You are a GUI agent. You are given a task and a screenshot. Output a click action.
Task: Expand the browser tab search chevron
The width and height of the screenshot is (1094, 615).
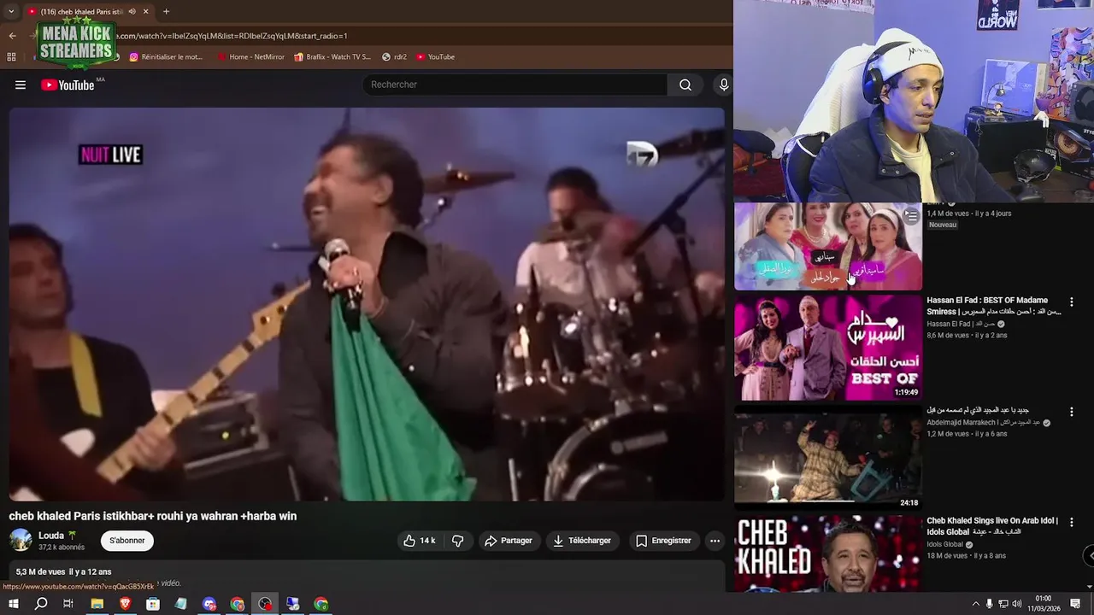click(x=11, y=11)
